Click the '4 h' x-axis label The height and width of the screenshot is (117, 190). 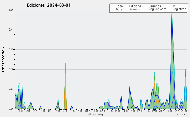coord(43,111)
